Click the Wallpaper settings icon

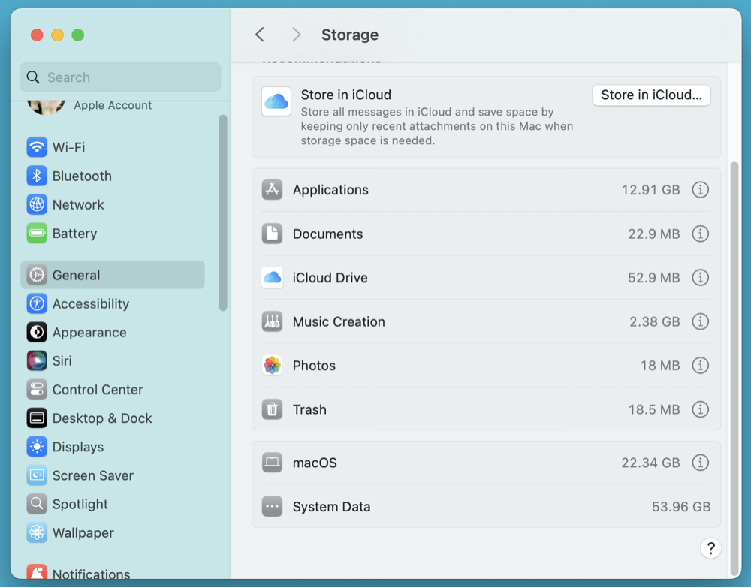tap(36, 533)
